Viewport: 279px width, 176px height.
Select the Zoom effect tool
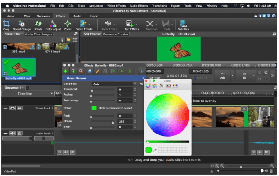pyautogui.click(x=68, y=25)
